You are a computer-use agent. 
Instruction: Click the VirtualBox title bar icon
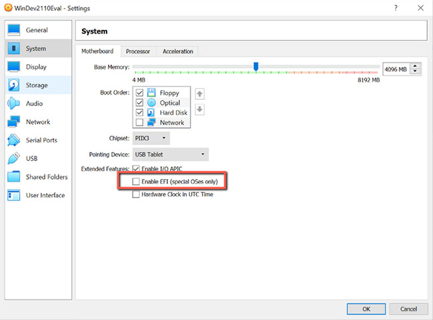pos(8,8)
